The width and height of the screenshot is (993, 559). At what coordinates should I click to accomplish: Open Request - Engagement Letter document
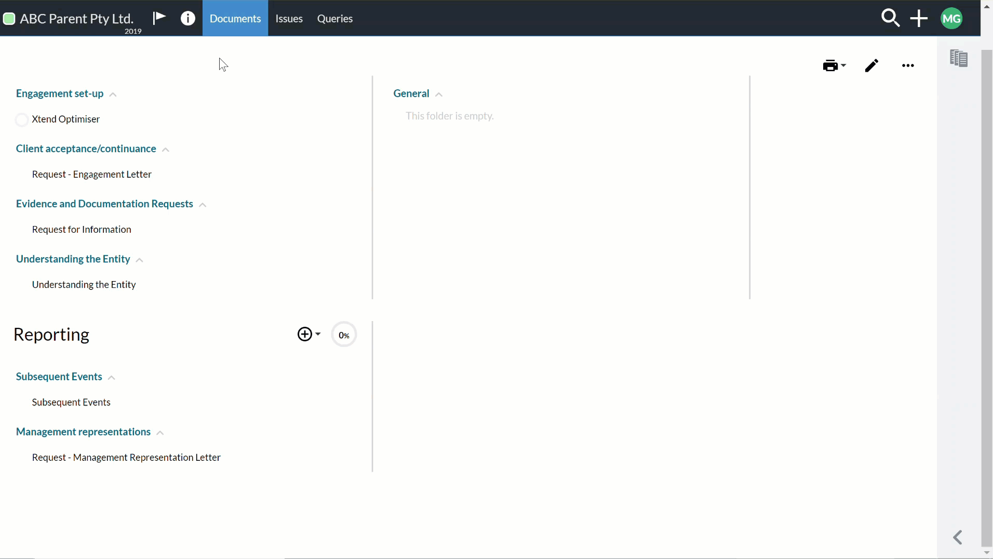tap(92, 174)
